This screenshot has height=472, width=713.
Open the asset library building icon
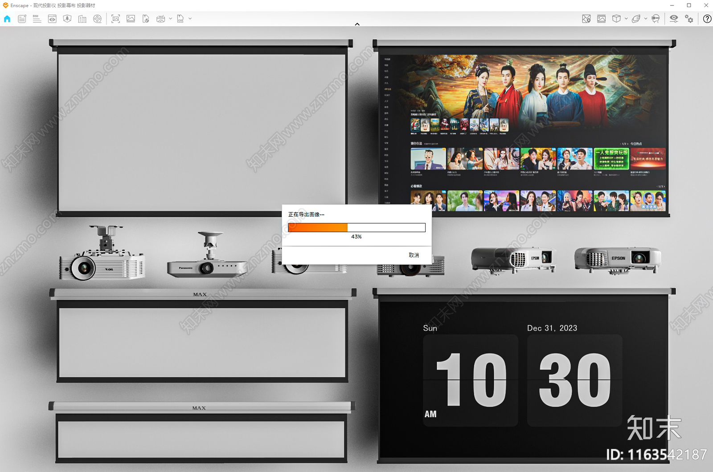[82, 19]
